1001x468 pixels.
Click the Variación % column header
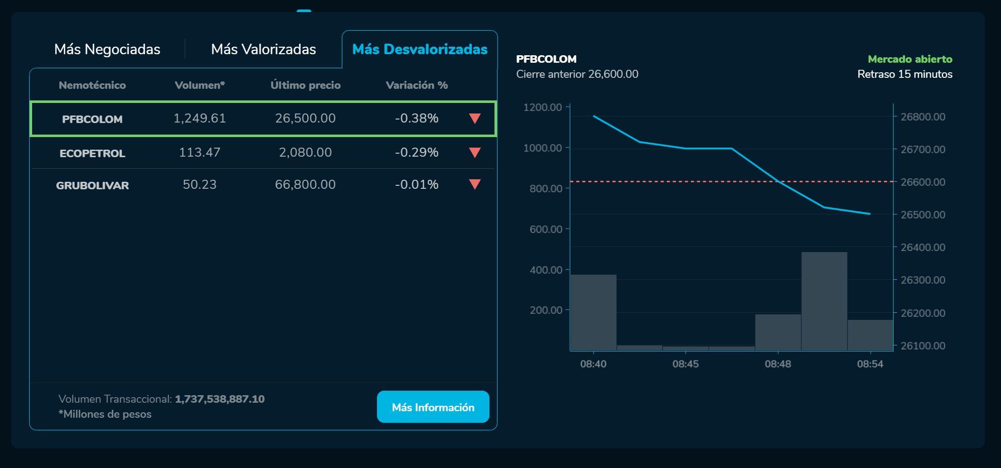[416, 85]
